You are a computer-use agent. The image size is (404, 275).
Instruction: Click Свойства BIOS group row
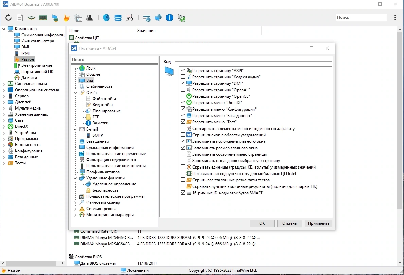(x=88, y=257)
